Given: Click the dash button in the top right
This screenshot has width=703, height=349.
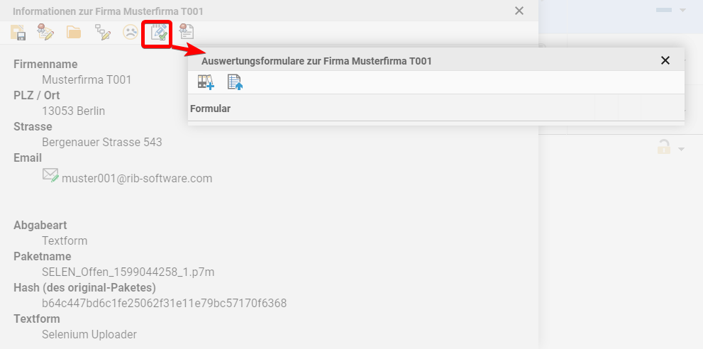Looking at the screenshot, I should point(663,11).
